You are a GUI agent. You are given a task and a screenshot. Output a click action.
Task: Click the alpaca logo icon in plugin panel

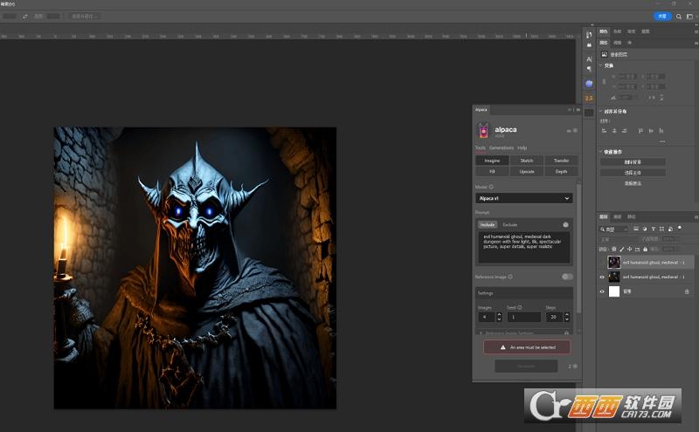[x=484, y=131]
